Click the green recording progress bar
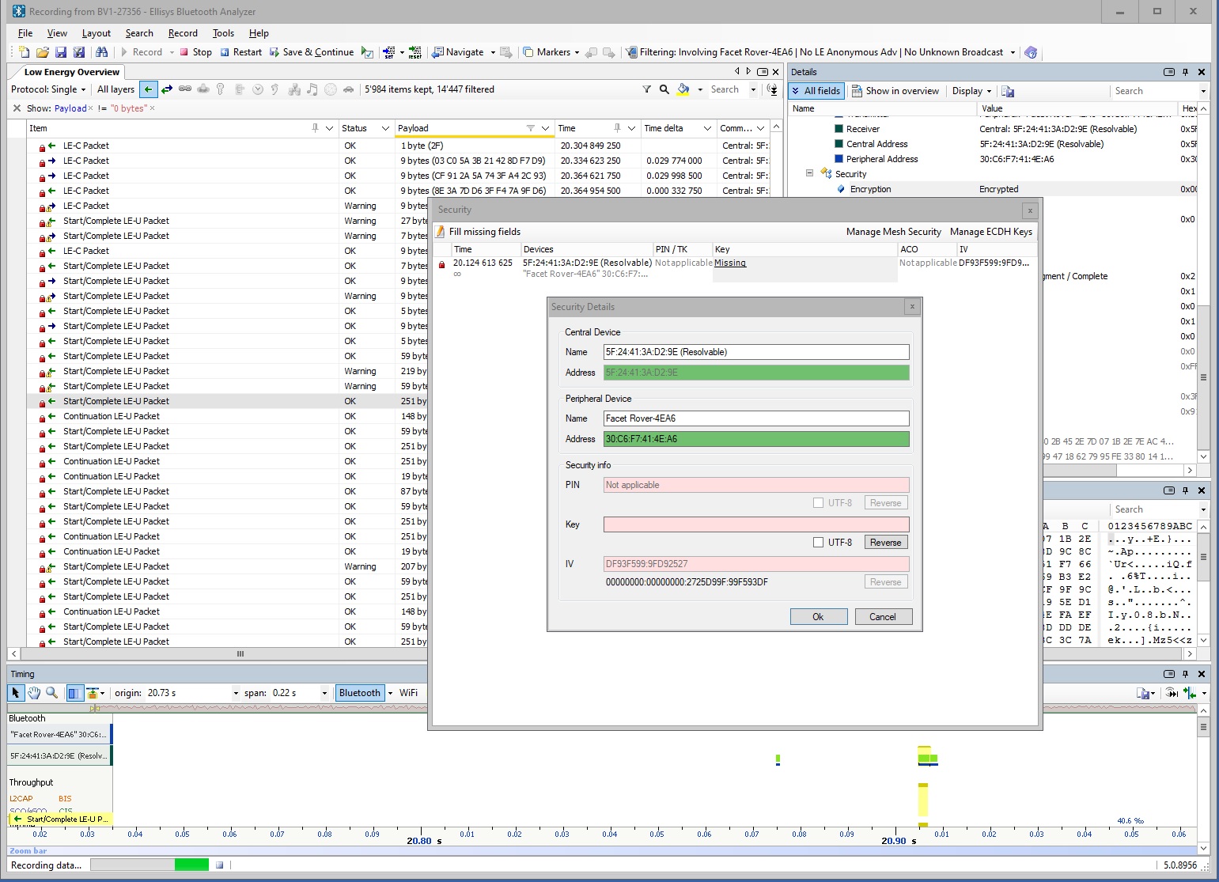This screenshot has height=882, width=1219. click(x=191, y=865)
